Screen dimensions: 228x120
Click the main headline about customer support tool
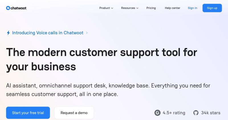[101, 59]
